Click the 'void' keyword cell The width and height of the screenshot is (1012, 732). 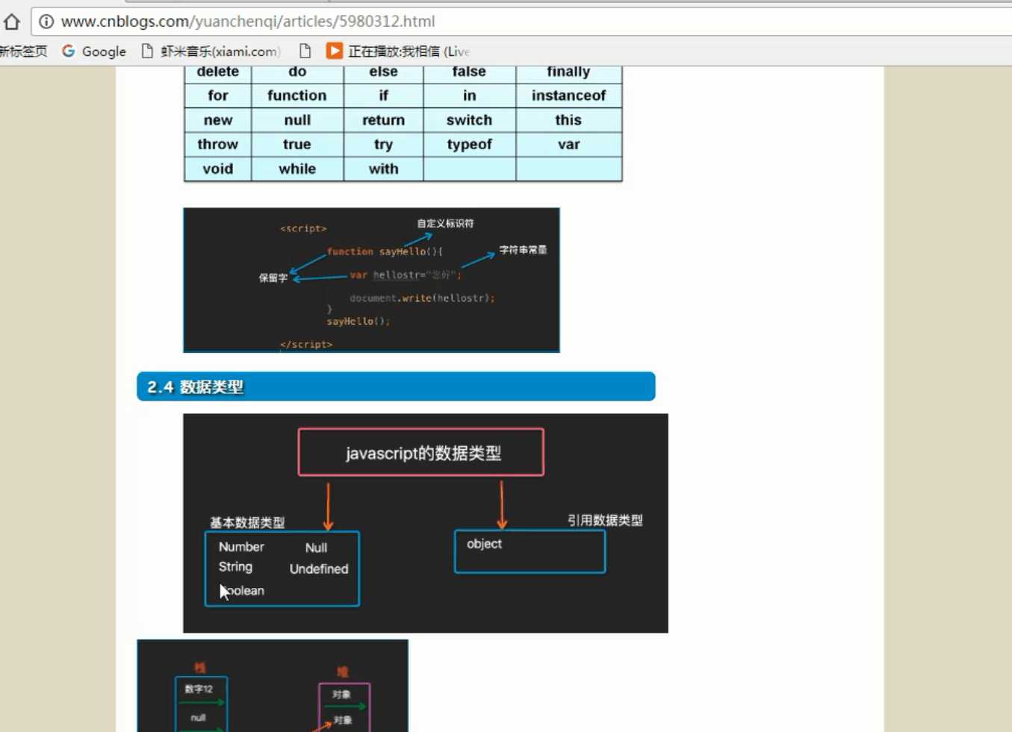(x=218, y=169)
